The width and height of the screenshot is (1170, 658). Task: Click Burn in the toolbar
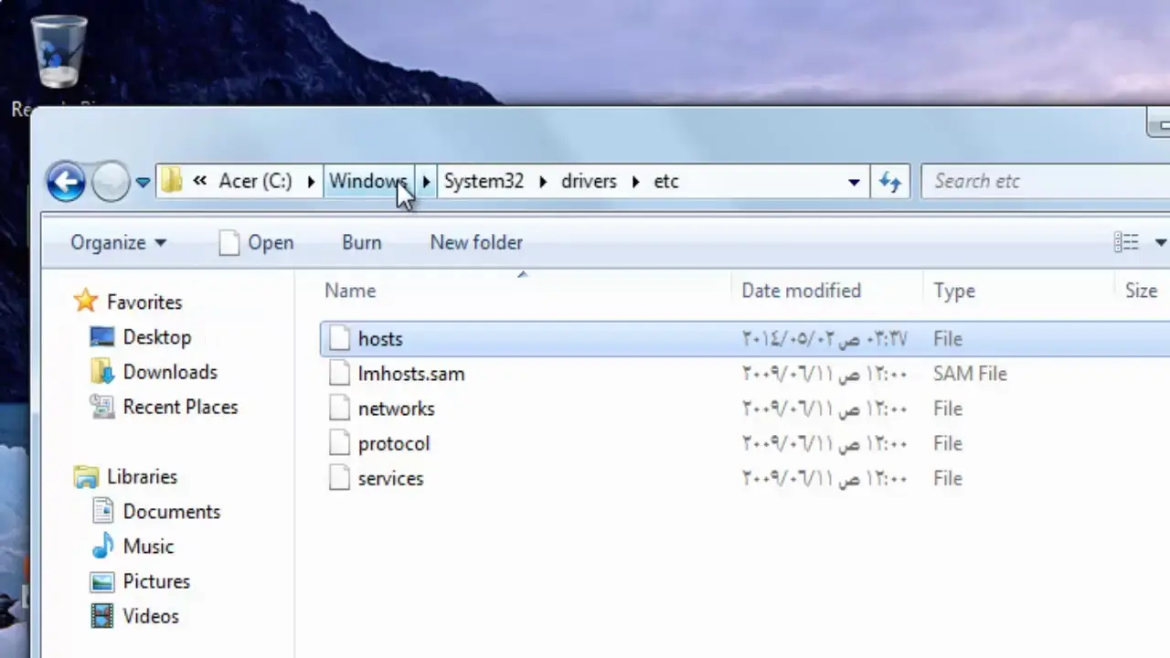coord(362,242)
